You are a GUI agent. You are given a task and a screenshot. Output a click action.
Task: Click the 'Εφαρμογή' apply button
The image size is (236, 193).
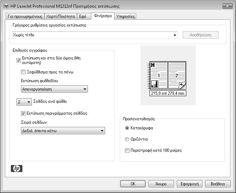click(x=189, y=184)
